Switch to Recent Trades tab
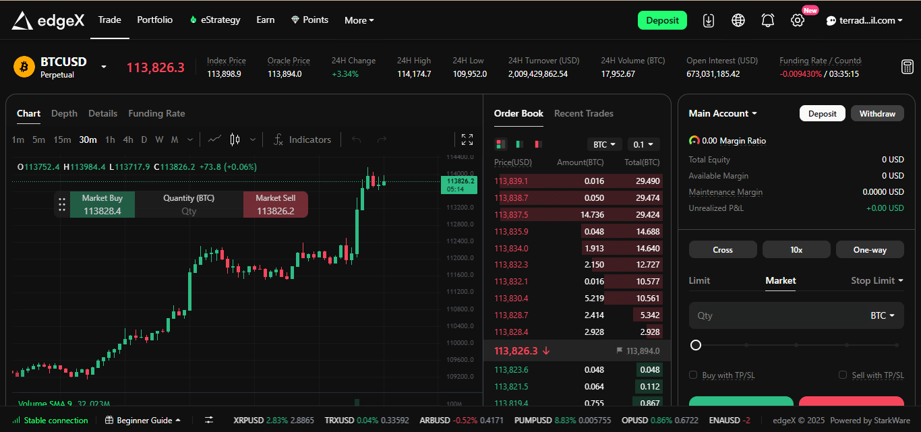 click(583, 113)
